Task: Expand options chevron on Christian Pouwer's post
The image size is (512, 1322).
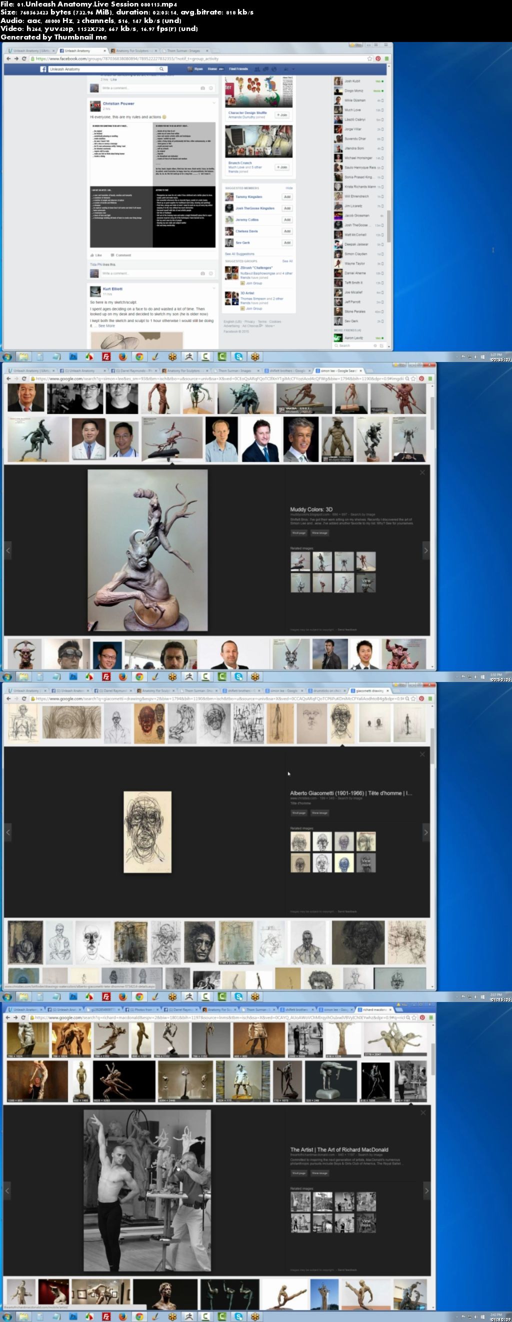Action: click(x=213, y=102)
